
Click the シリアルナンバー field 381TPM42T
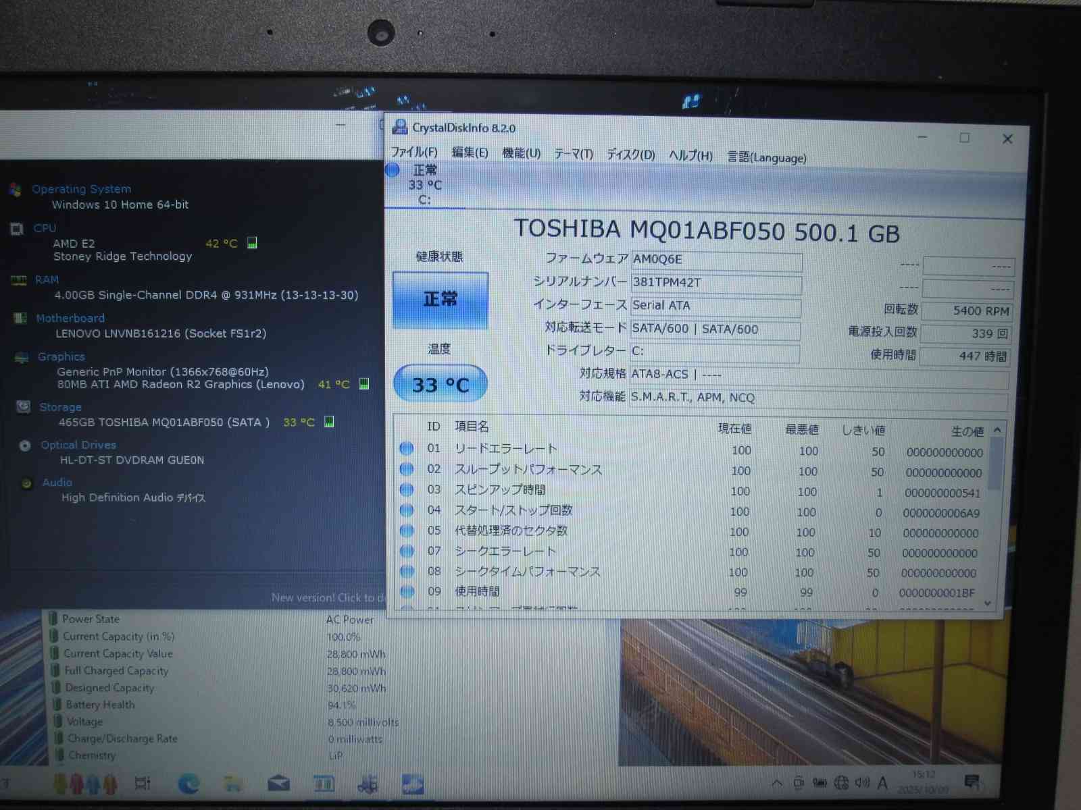click(716, 283)
